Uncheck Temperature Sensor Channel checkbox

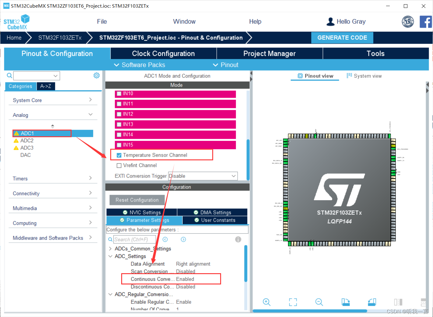119,155
